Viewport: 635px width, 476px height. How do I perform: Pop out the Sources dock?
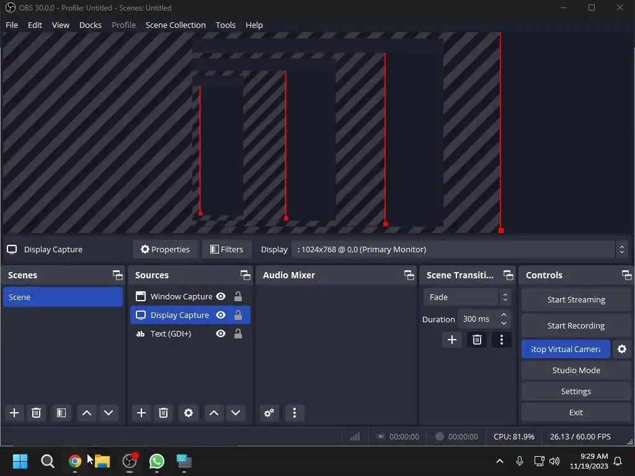245,275
